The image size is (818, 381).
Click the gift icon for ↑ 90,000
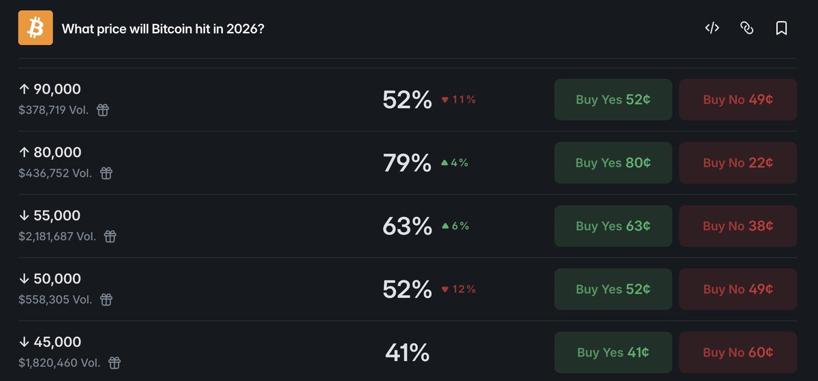(x=102, y=110)
